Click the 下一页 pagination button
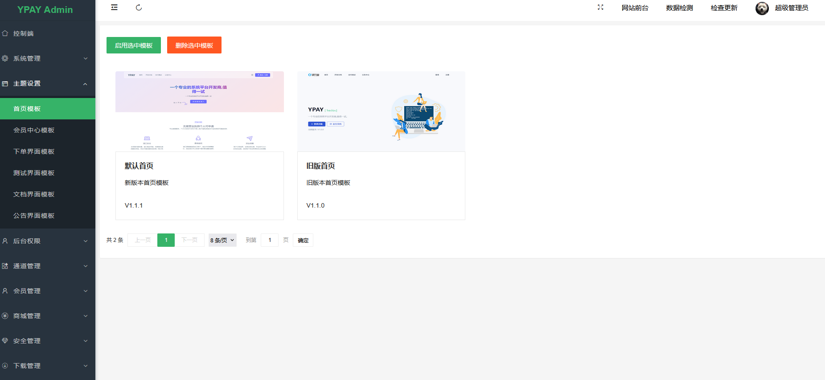This screenshot has height=380, width=825. 189,240
